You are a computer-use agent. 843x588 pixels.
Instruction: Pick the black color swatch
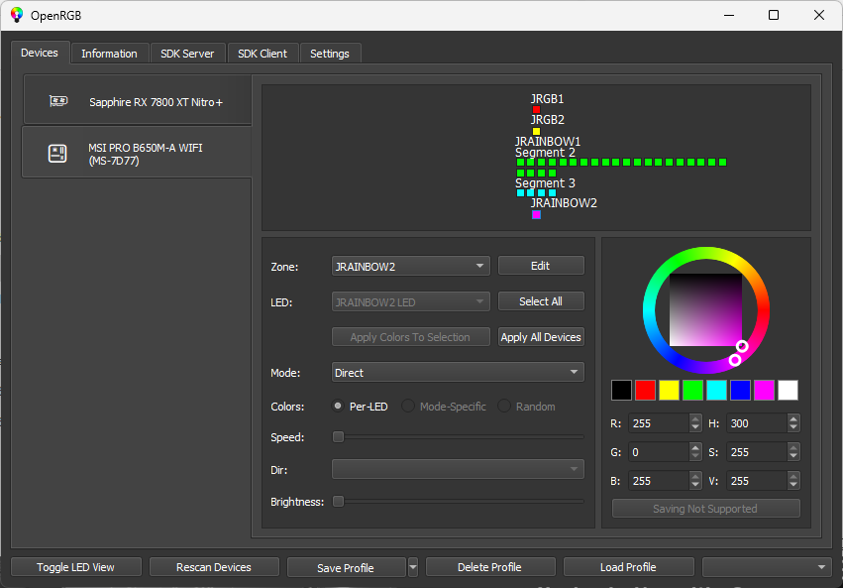pyautogui.click(x=621, y=390)
